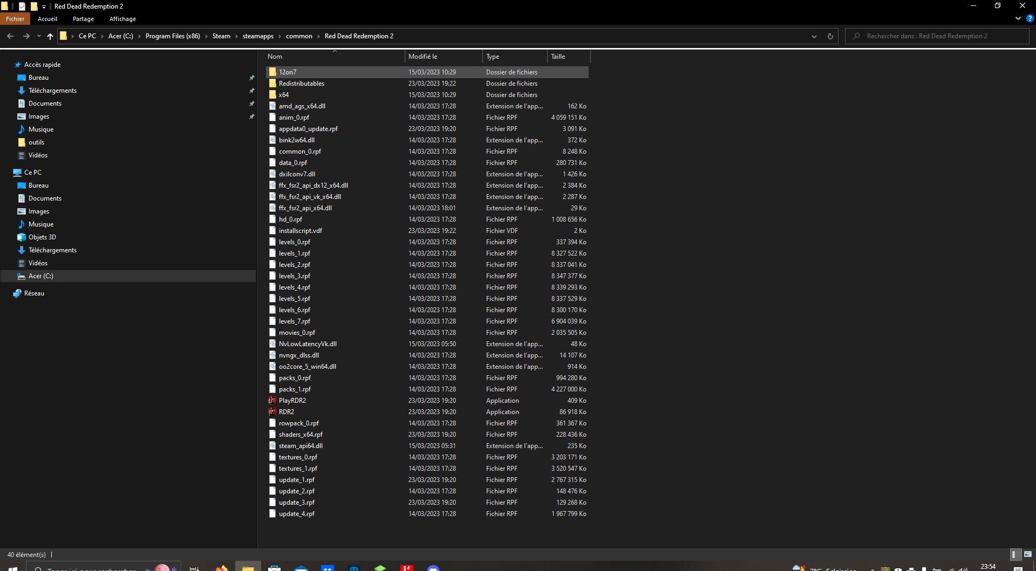Open the Customize Quick Access Toolbar arrow
Image resolution: width=1036 pixels, height=571 pixels.
click(44, 6)
